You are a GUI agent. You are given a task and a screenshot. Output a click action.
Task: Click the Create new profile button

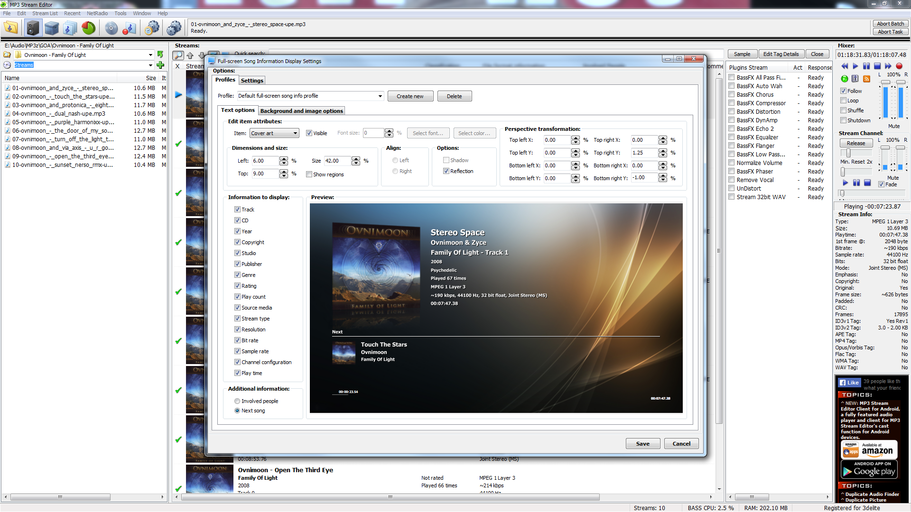coord(410,96)
